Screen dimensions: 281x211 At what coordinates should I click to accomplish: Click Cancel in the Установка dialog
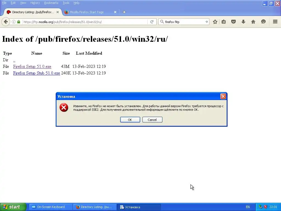[x=152, y=120]
